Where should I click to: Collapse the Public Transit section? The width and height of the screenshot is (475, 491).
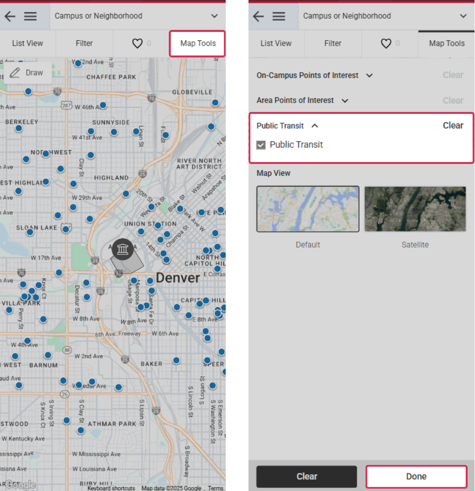(287, 126)
